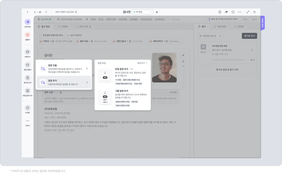
Task: Click the 면접 질문 추가 sidebar icon
Action: click(28, 91)
